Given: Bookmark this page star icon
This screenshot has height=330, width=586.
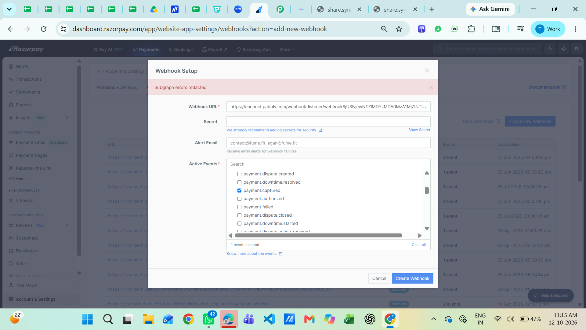Looking at the screenshot, I should [x=399, y=29].
